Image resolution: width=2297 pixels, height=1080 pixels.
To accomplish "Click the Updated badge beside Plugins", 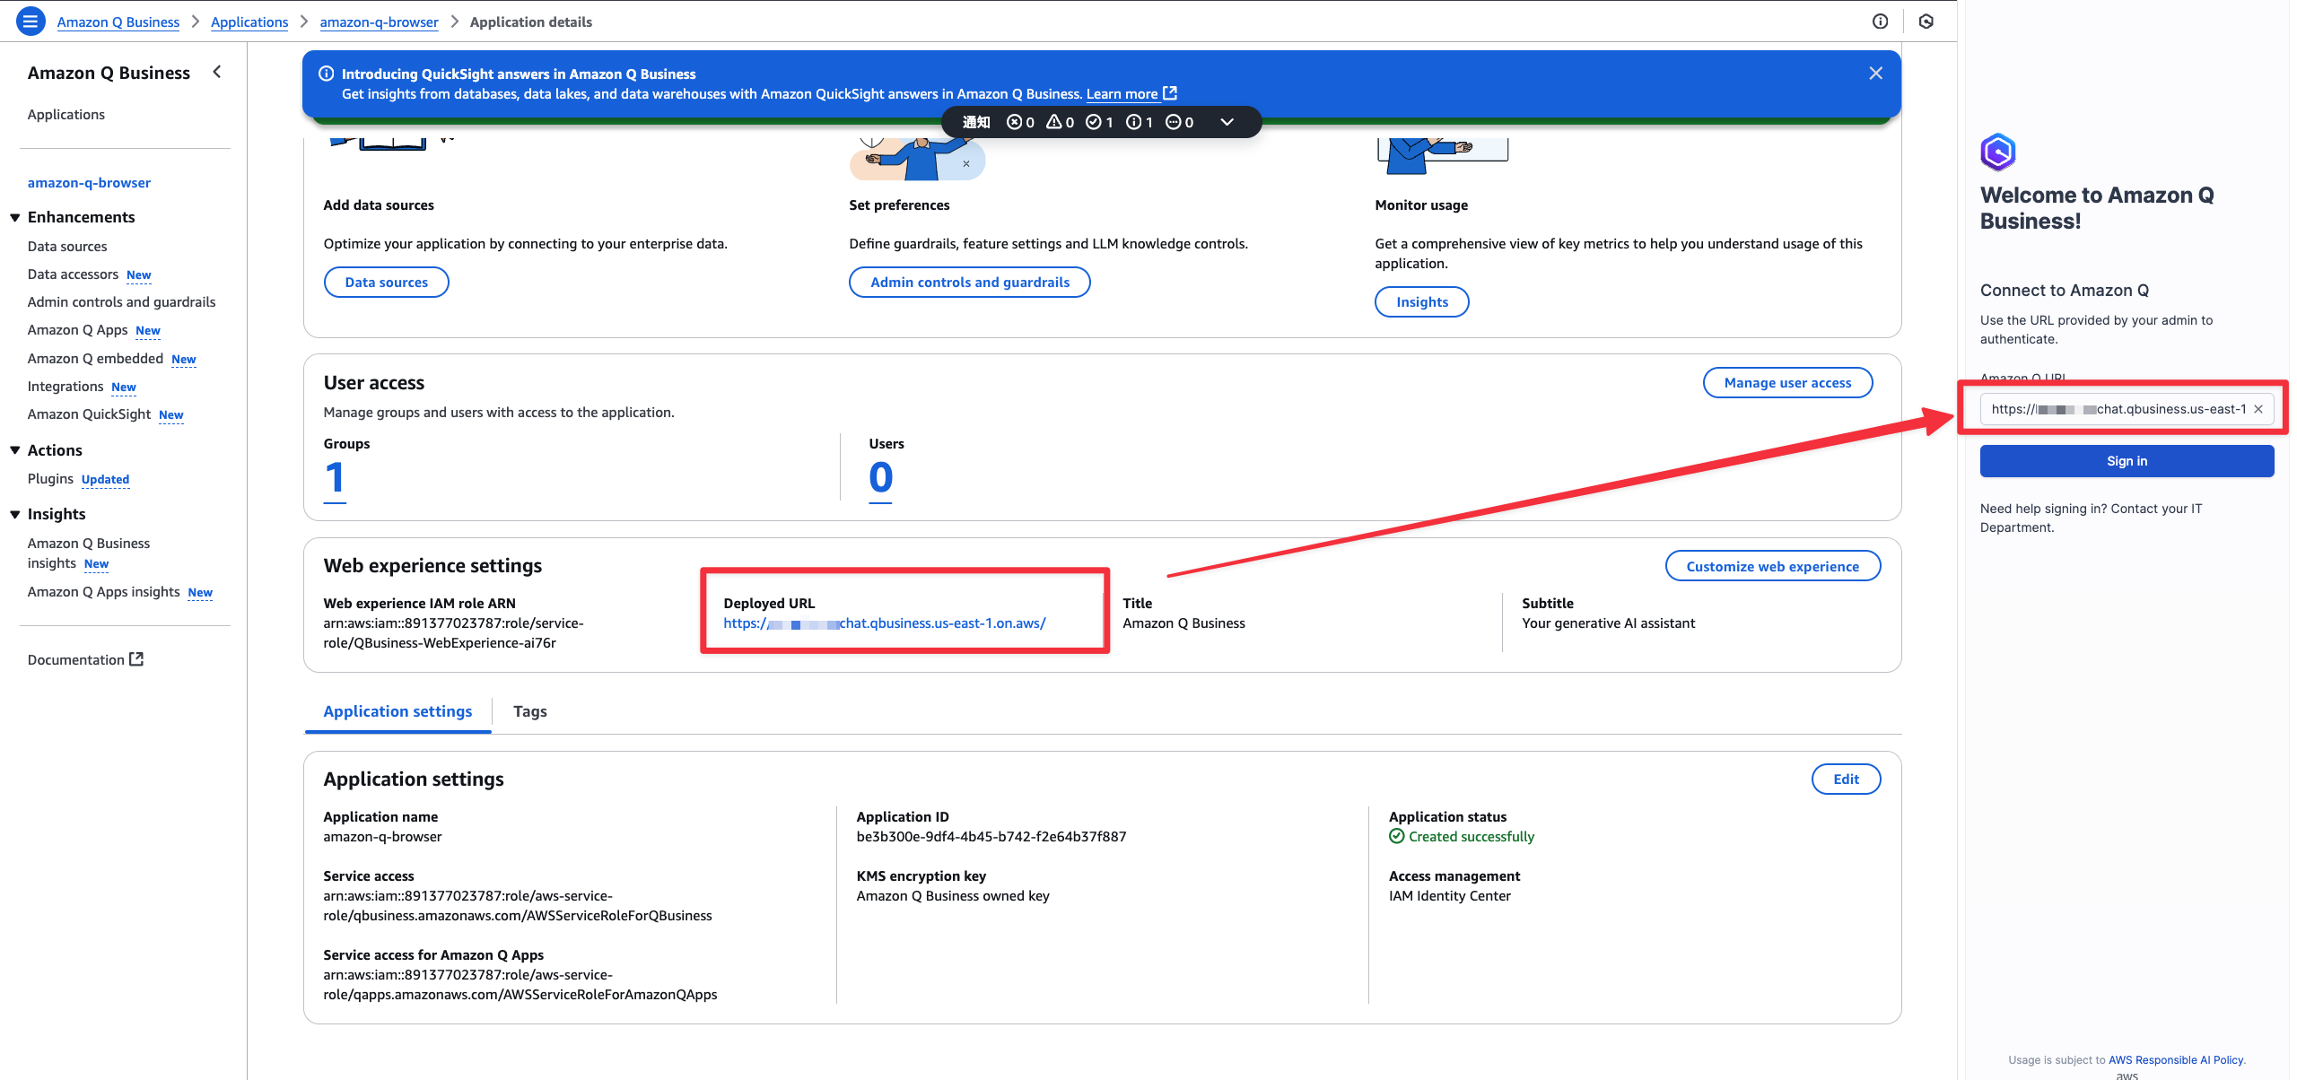I will pos(105,479).
